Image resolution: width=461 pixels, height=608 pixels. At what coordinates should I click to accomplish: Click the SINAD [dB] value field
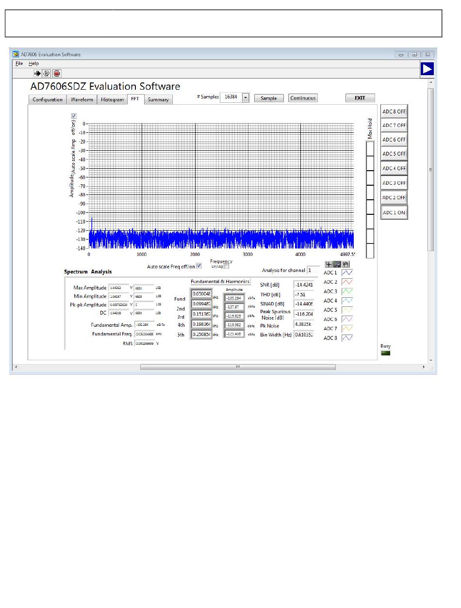(x=304, y=304)
